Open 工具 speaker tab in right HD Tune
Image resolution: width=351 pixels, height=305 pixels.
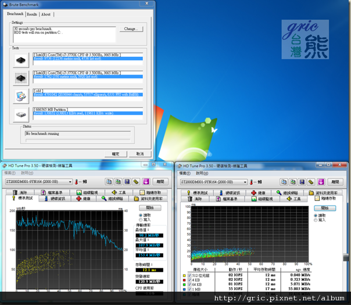(293, 199)
